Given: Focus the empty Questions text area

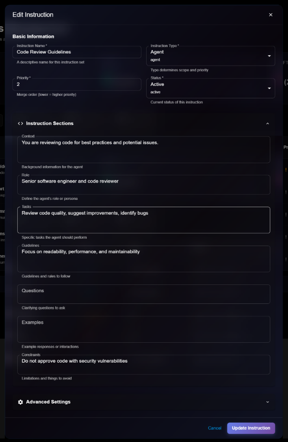Looking at the screenshot, I should pyautogui.click(x=144, y=295).
